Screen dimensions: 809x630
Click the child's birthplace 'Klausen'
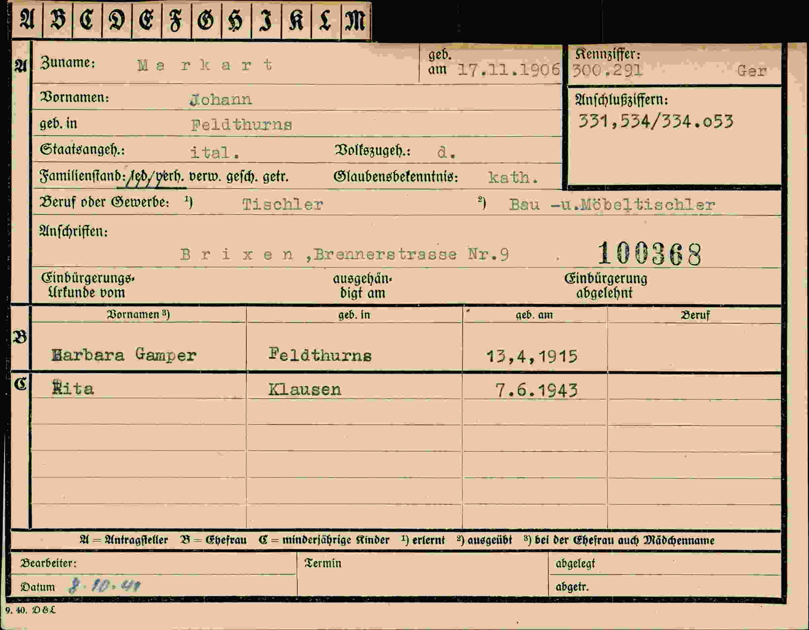(x=305, y=389)
